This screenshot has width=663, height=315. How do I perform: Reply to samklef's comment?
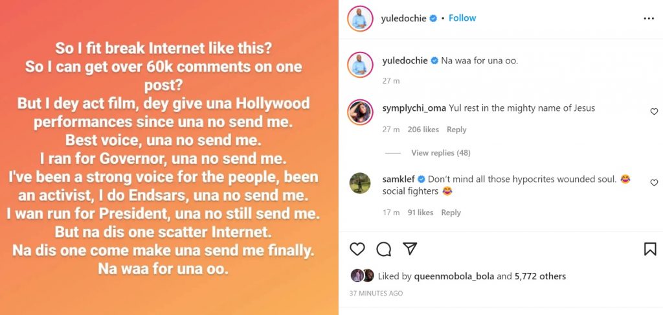[451, 213]
